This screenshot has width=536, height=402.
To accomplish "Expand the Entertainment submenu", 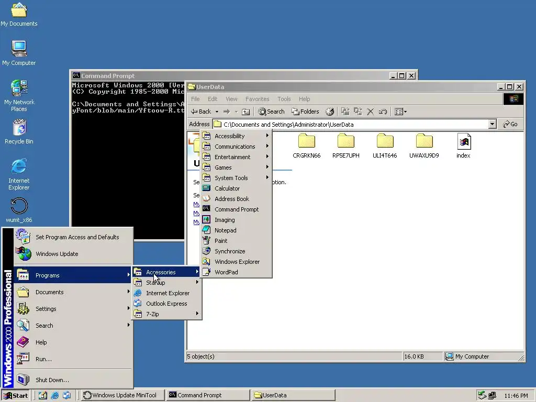I will coord(236,157).
